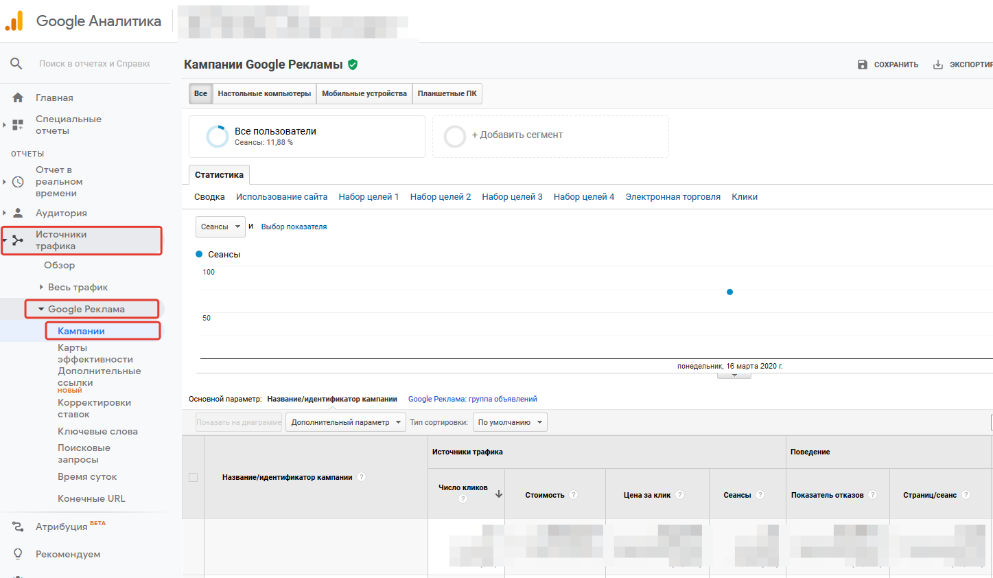The image size is (993, 578).
Task: Select the Сводка view
Action: [209, 197]
